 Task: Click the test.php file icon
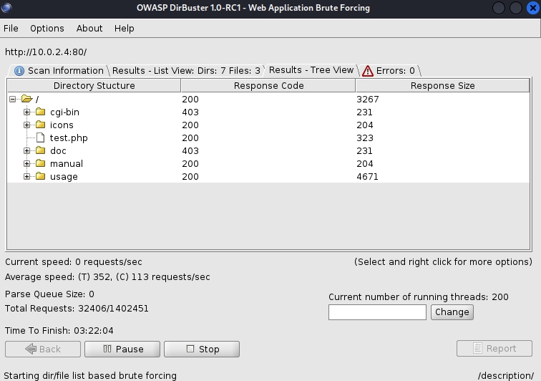click(40, 138)
